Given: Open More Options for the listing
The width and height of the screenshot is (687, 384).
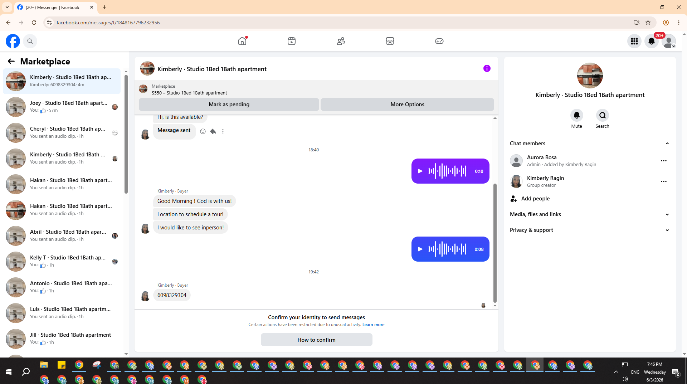Looking at the screenshot, I should tap(407, 104).
